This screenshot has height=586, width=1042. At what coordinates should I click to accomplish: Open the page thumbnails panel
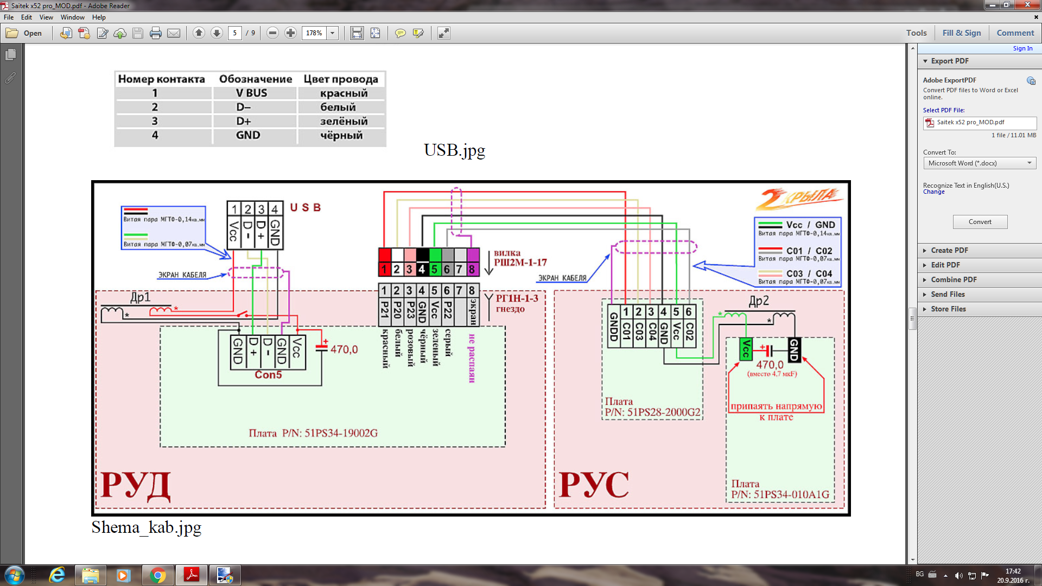click(10, 55)
